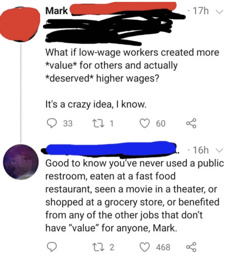Like Mark's tweet with 60 likes

144,123
